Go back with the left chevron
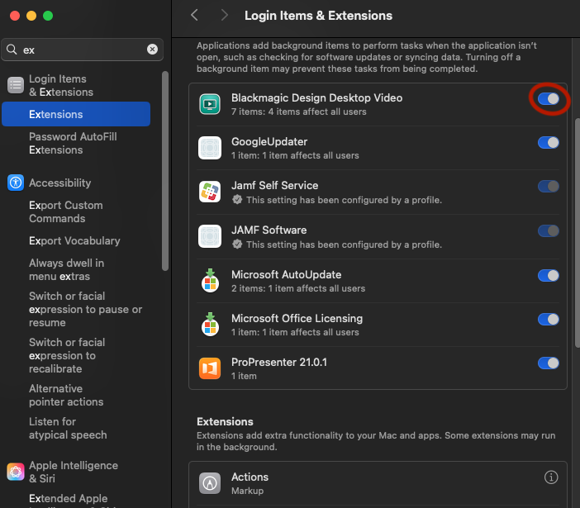The width and height of the screenshot is (580, 508). [194, 16]
